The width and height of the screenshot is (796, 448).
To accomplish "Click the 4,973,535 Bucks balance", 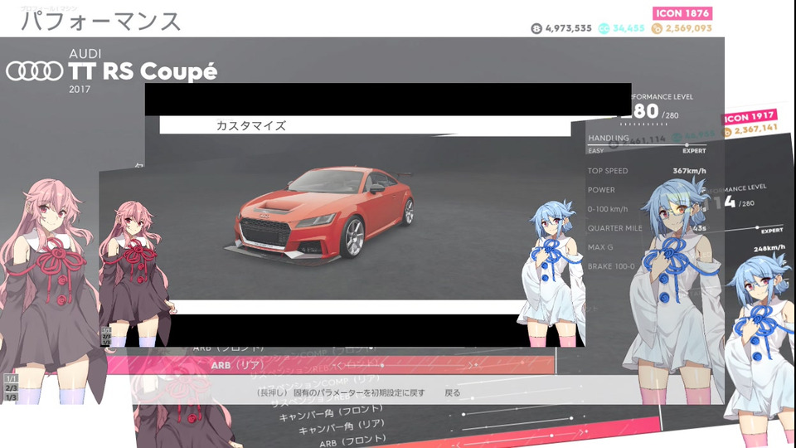I will point(569,28).
